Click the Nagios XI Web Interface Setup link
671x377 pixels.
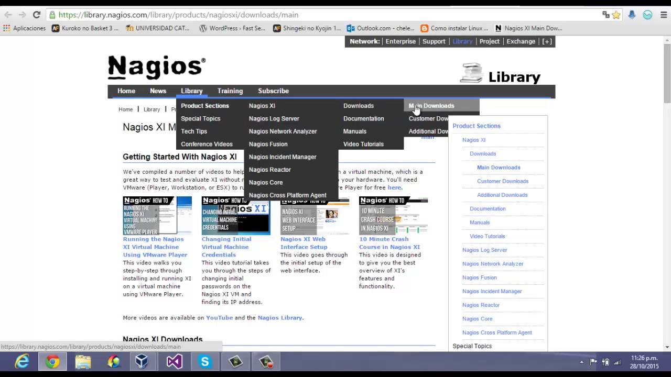pyautogui.click(x=304, y=243)
